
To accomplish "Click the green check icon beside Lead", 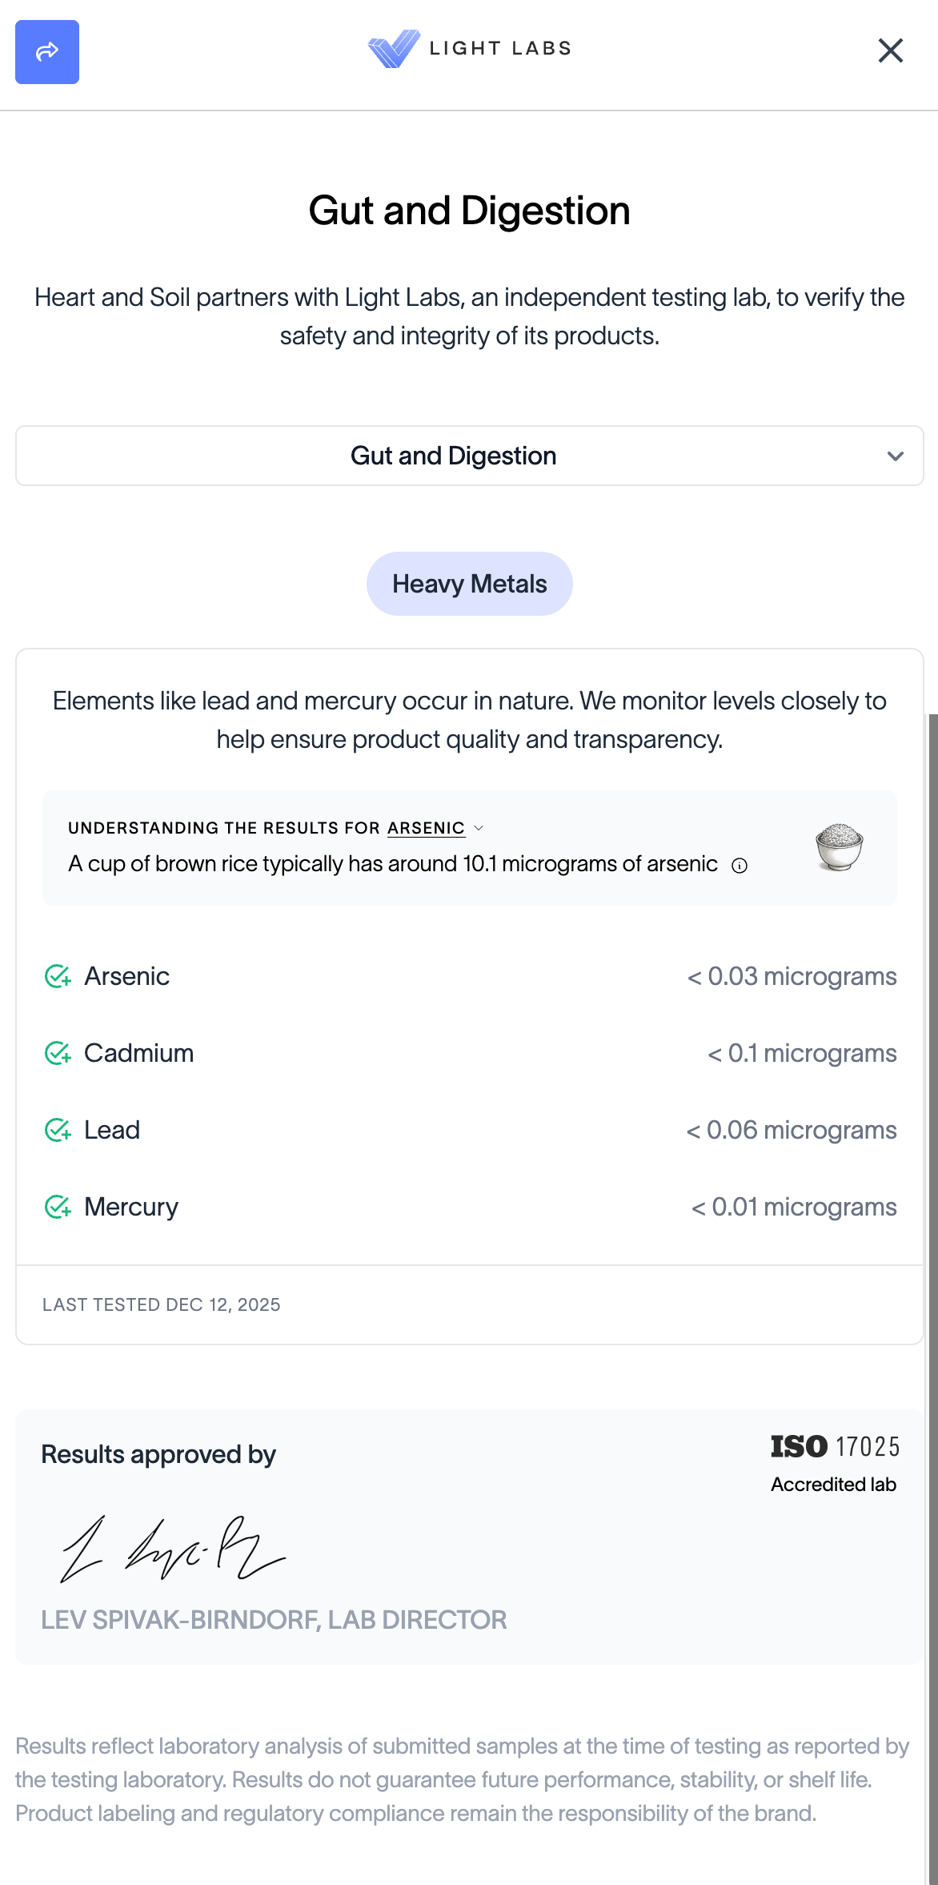I will click(x=58, y=1131).
